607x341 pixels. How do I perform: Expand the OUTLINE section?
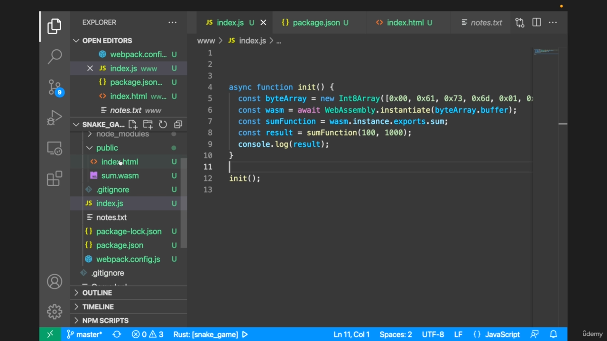coord(97,293)
